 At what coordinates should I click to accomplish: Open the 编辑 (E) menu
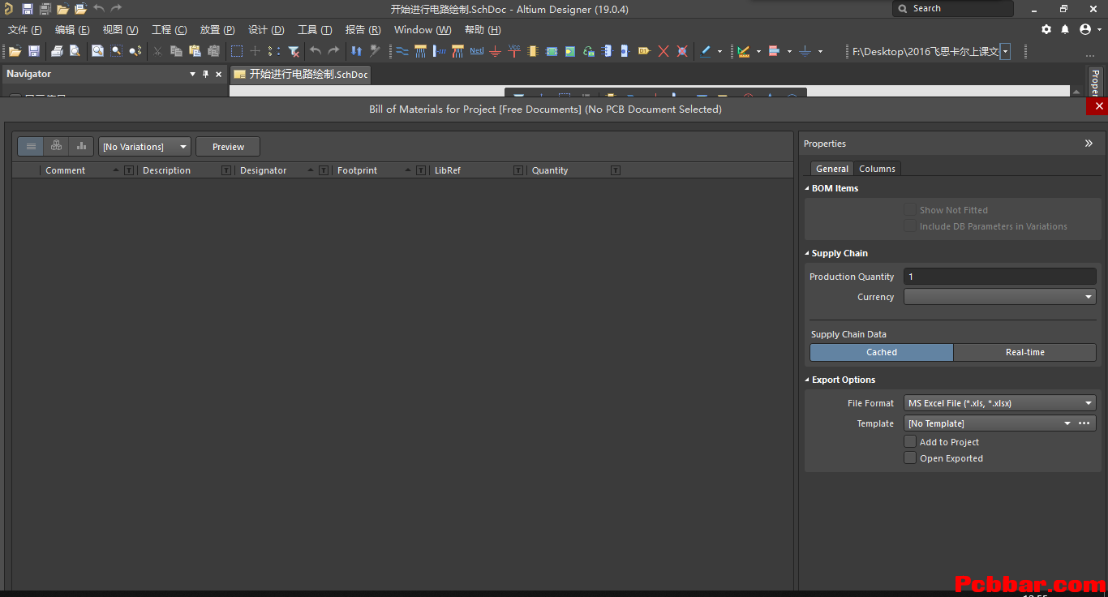(x=72, y=30)
